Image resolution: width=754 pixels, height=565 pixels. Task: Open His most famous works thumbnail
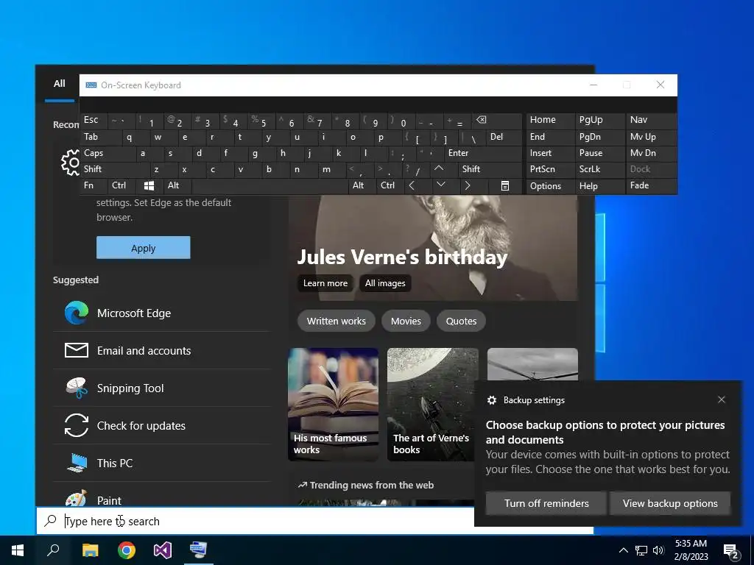(334, 405)
